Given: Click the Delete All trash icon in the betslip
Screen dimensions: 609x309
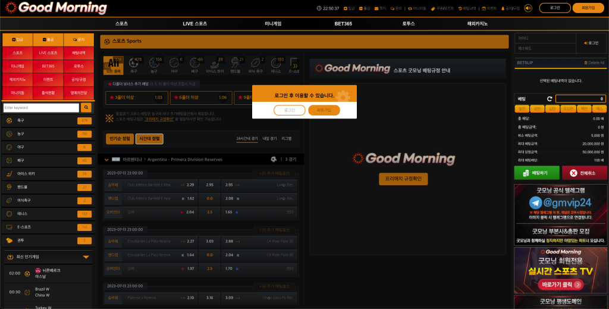Looking at the screenshot, I should pos(586,63).
